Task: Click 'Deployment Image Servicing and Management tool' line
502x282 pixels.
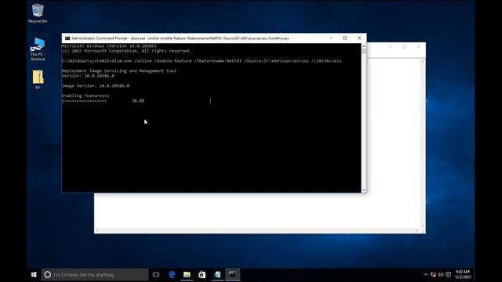Action: 119,70
